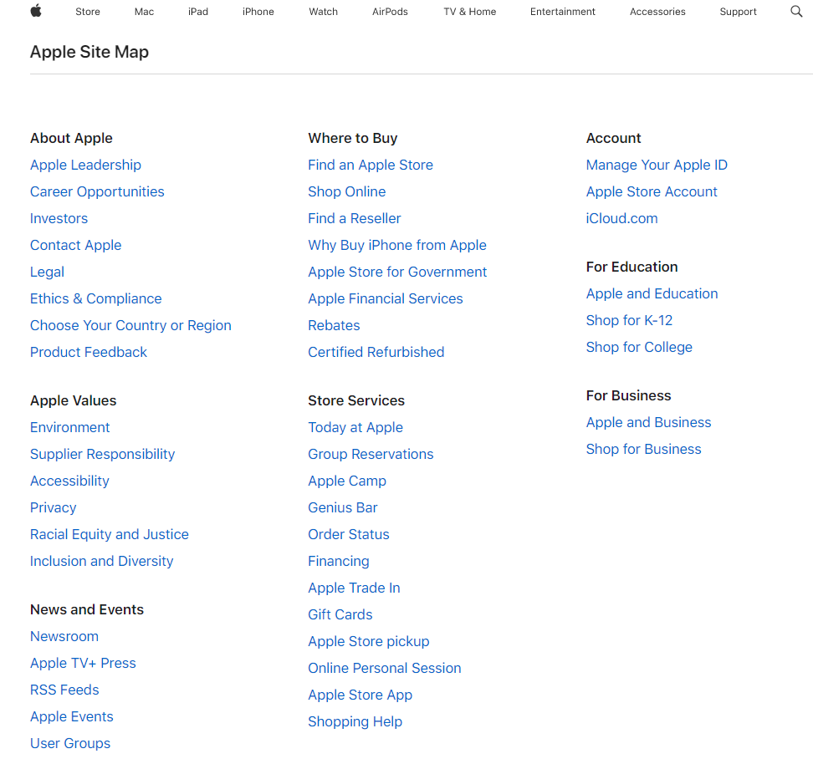
Task: Select Mac in the navigation bar
Action: coord(144,12)
